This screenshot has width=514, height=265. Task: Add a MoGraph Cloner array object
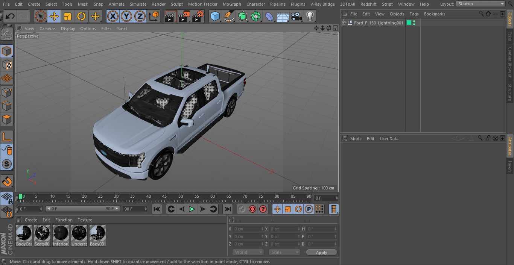[256, 16]
